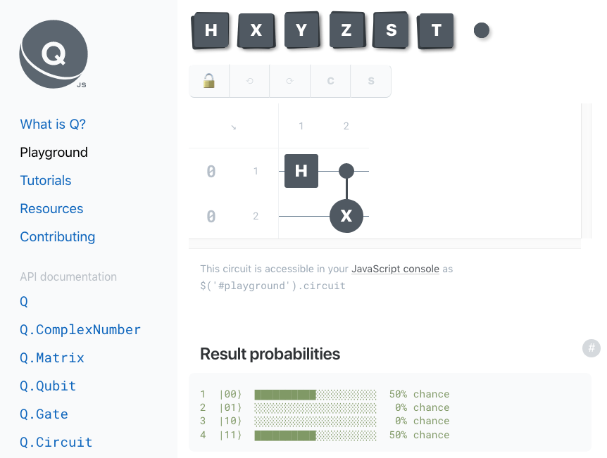Pick the Hadamard H gate tile

click(x=211, y=30)
